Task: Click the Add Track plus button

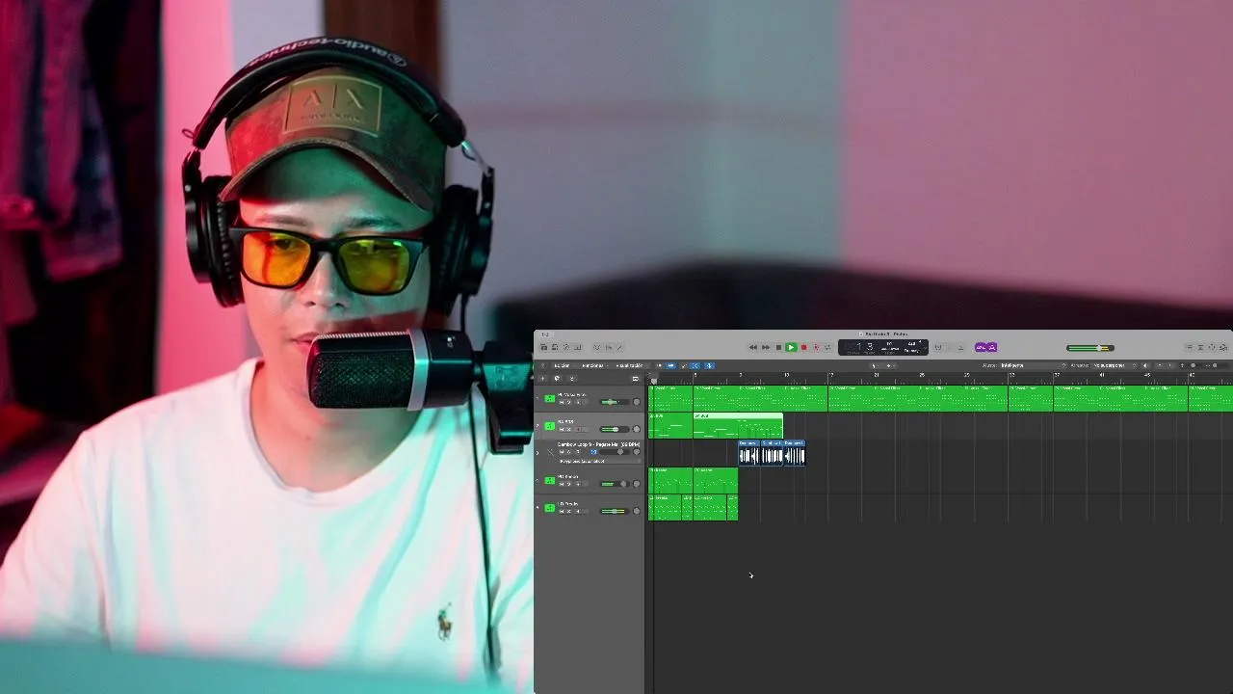Action: (x=542, y=378)
